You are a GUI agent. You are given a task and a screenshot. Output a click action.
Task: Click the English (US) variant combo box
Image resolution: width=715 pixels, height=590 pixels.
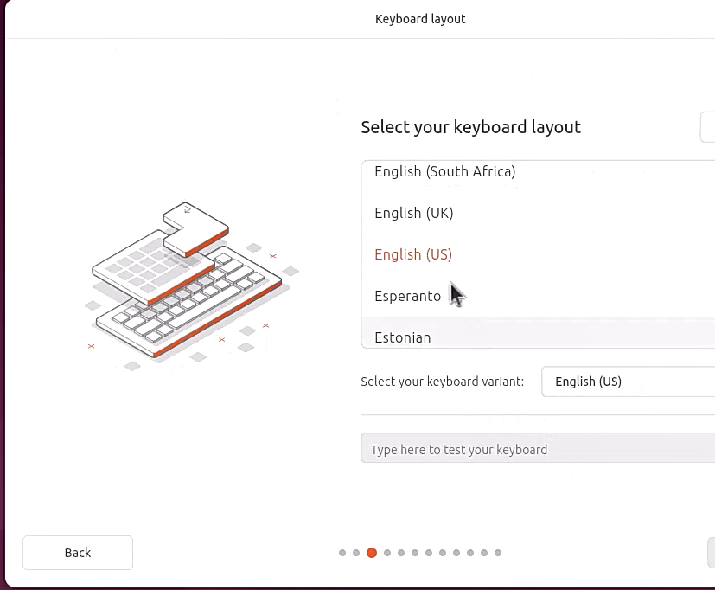click(627, 382)
